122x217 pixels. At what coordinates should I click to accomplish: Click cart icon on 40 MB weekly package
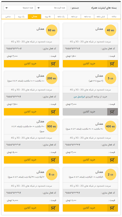point(113,64)
